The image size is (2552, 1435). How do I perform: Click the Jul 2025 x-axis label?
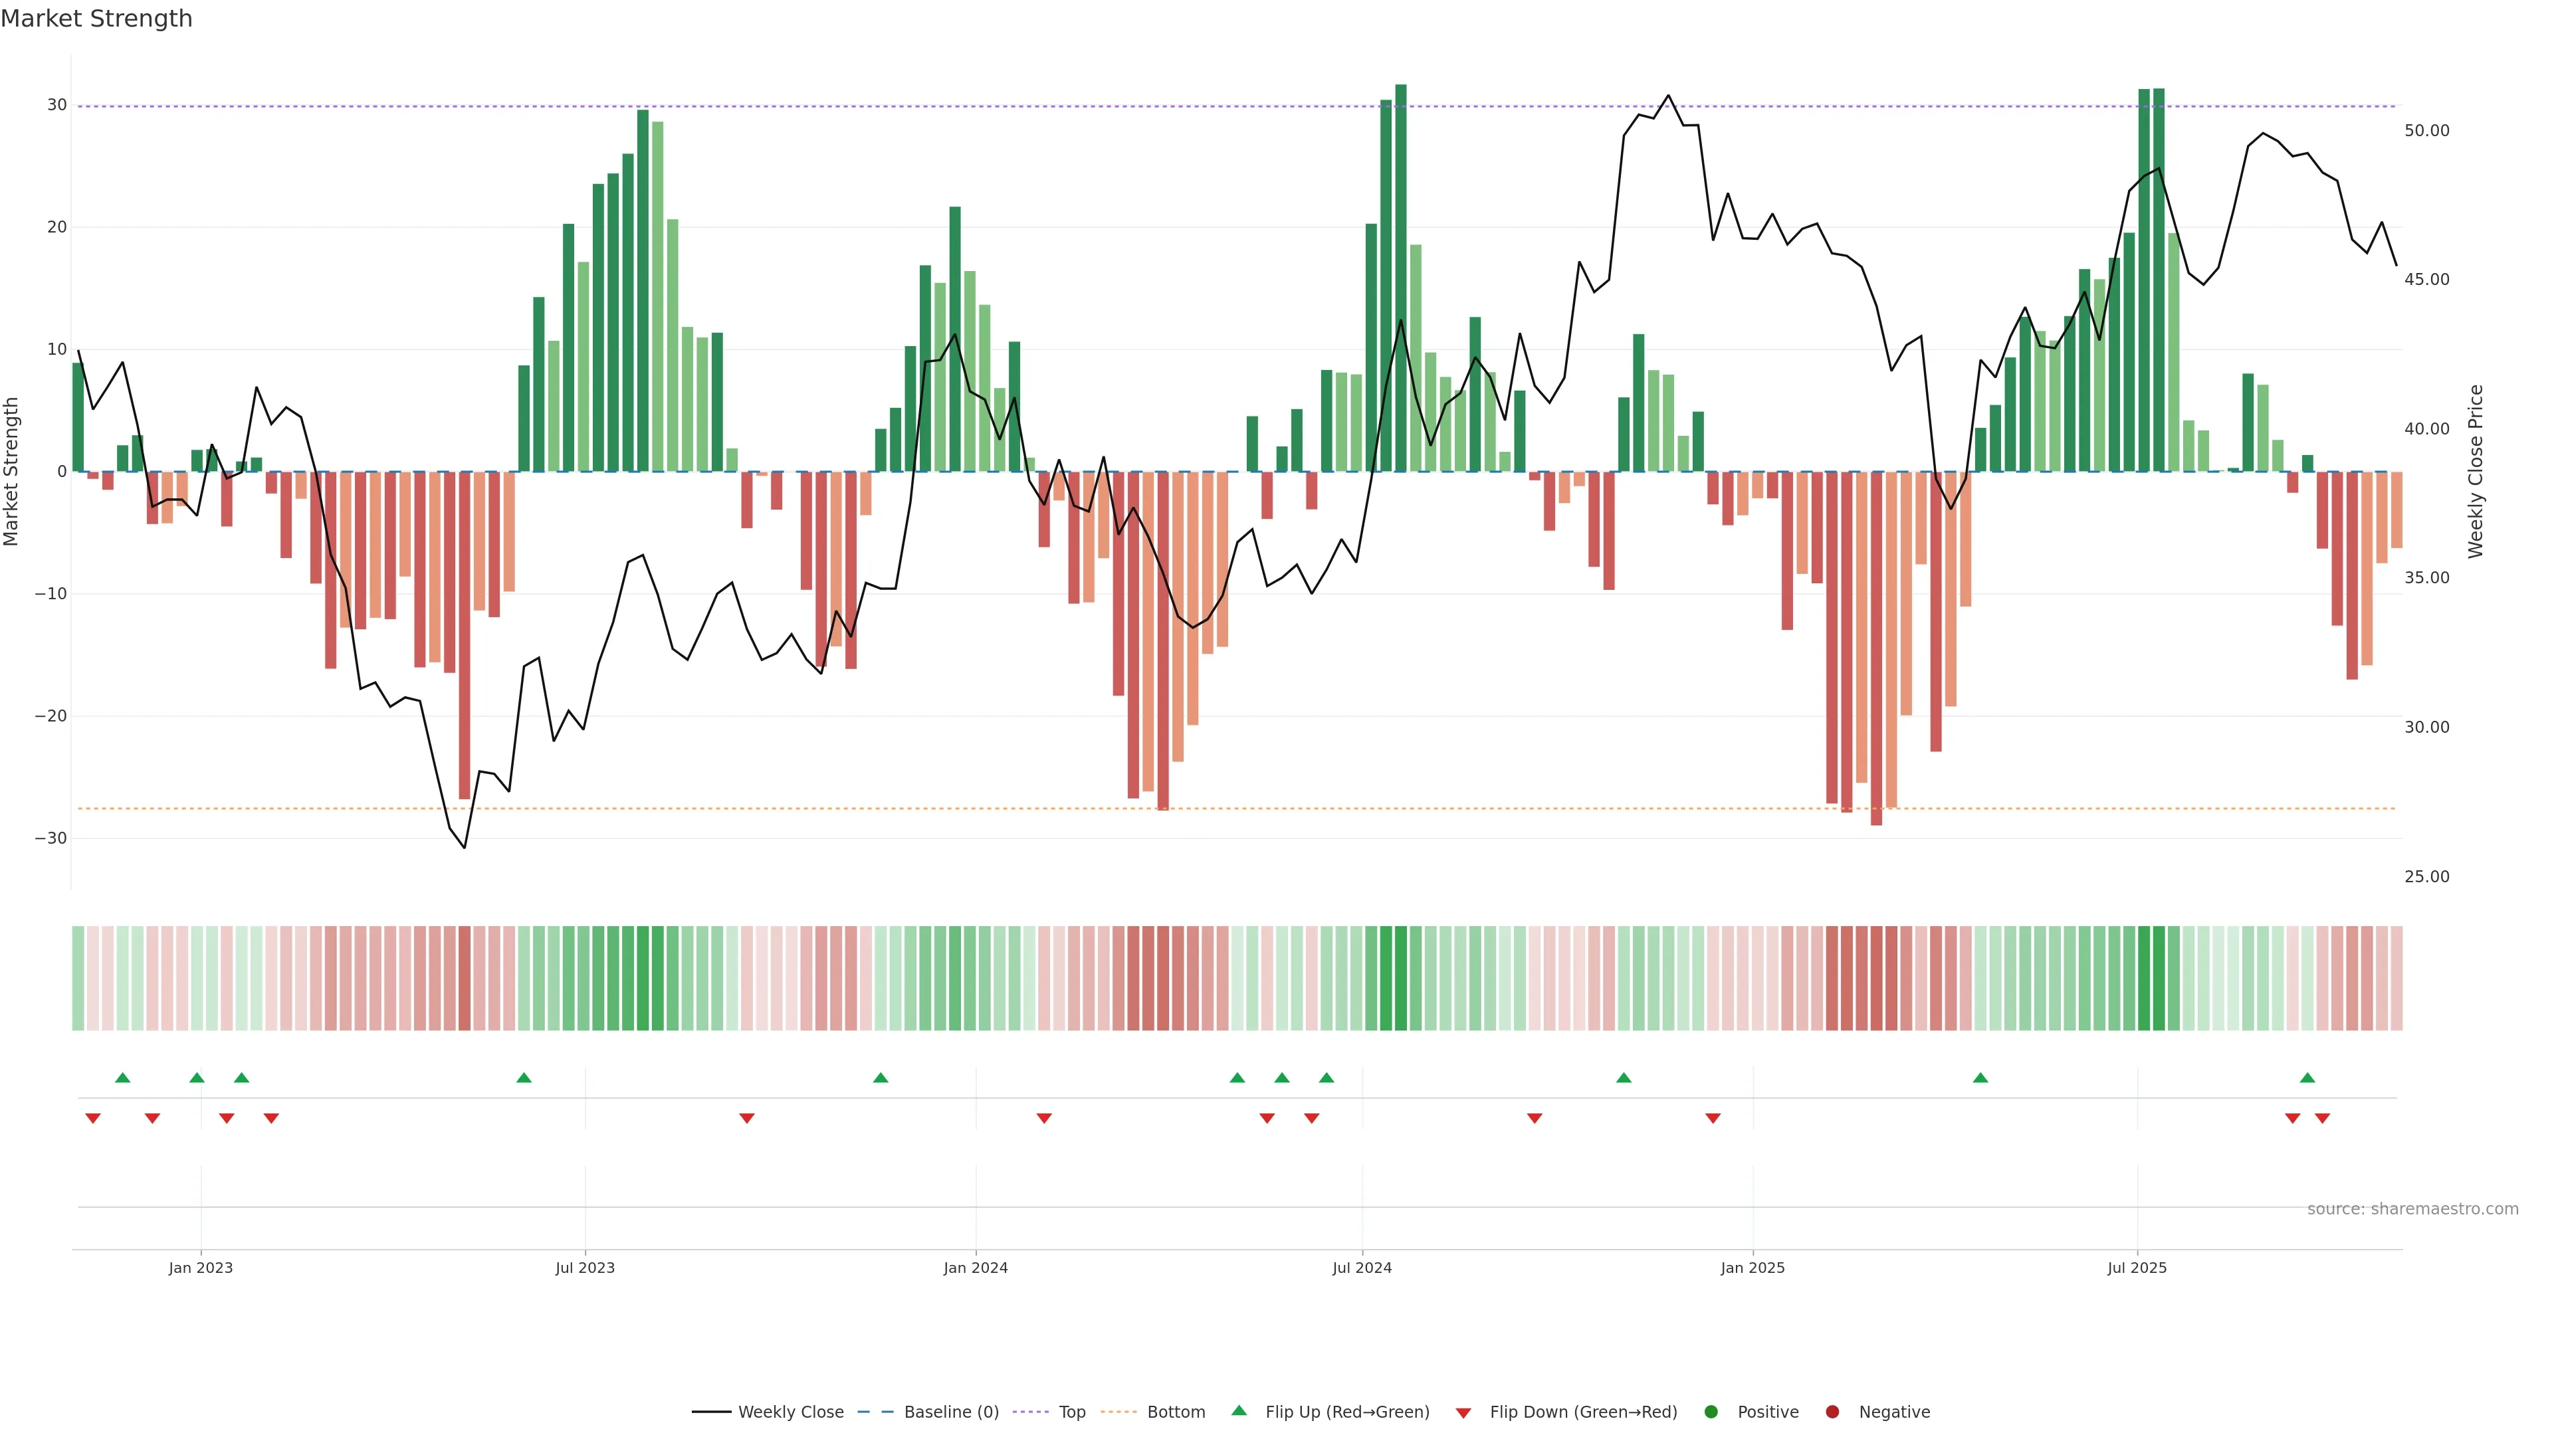coord(2137,1268)
